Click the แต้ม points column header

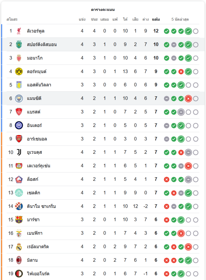point(156,19)
